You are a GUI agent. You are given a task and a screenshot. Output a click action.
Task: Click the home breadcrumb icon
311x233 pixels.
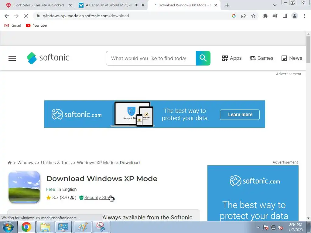(x=9, y=163)
